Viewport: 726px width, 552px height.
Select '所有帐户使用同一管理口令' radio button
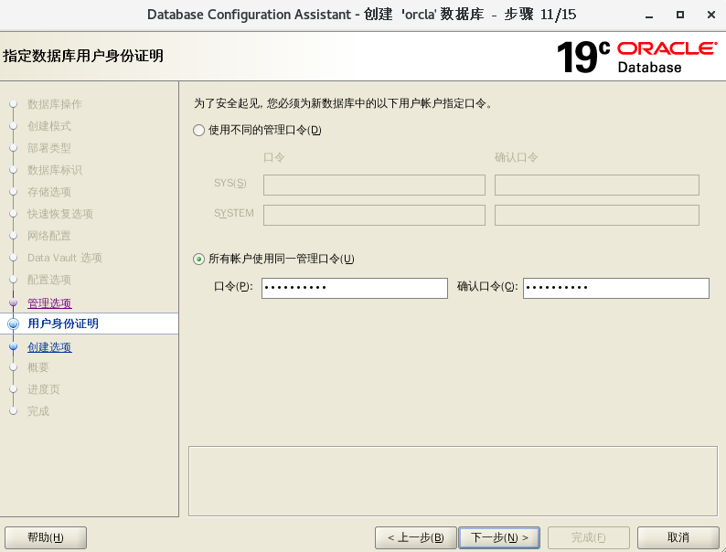coord(199,260)
